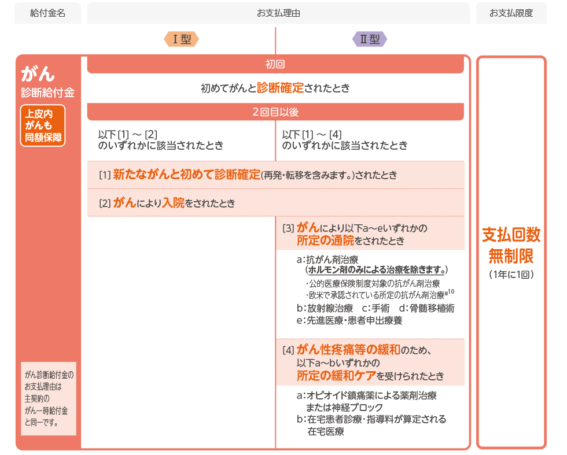The height and width of the screenshot is (455, 567).
Task: Click row [2] がんにより入院をされたとき
Action: pyautogui.click(x=275, y=203)
